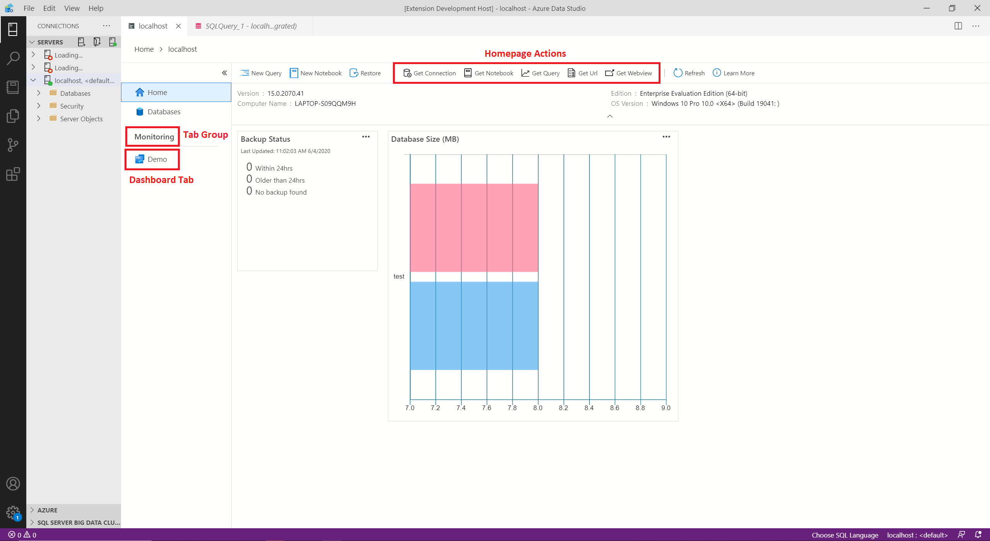Open the File menu
The width and height of the screenshot is (990, 541).
click(29, 8)
